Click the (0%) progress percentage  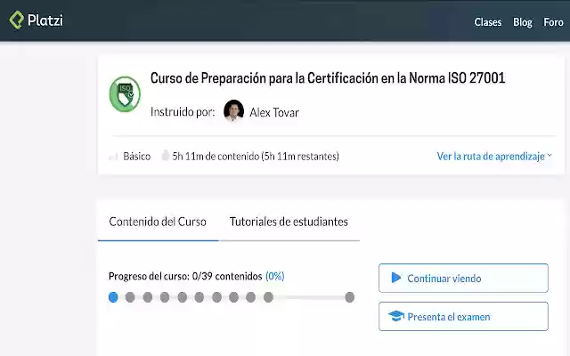[x=275, y=277]
